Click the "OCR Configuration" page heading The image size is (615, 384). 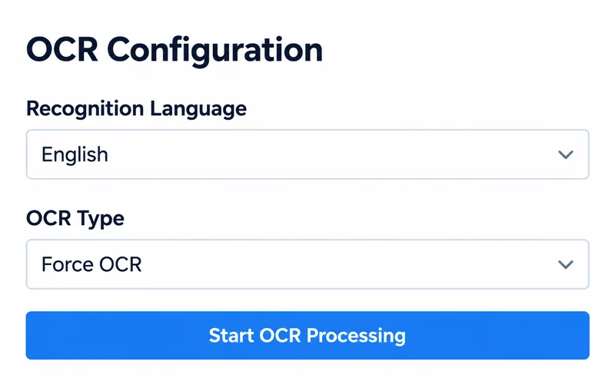click(175, 51)
